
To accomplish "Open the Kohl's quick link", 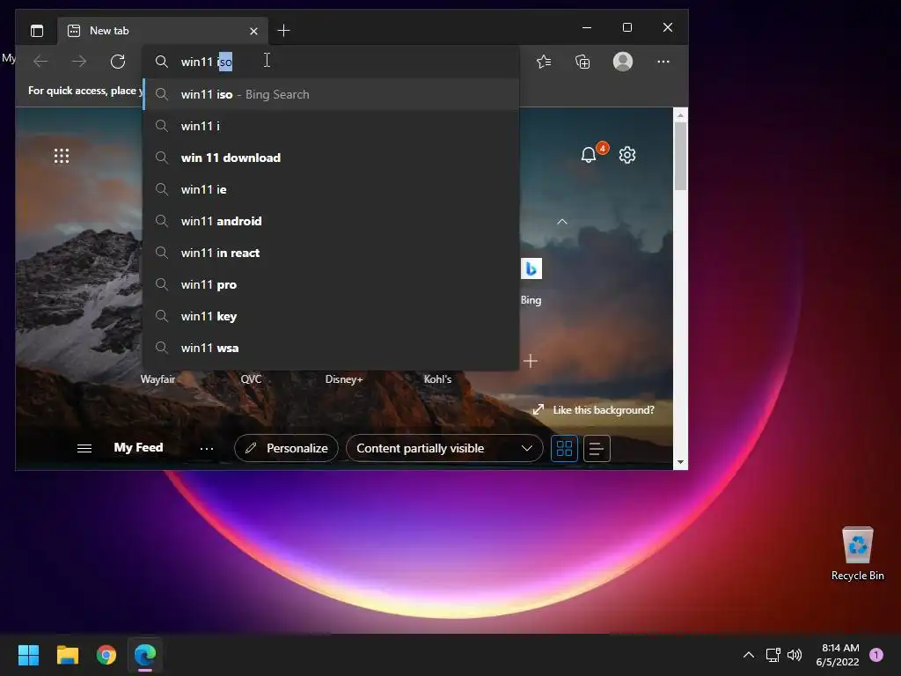I will click(x=437, y=379).
